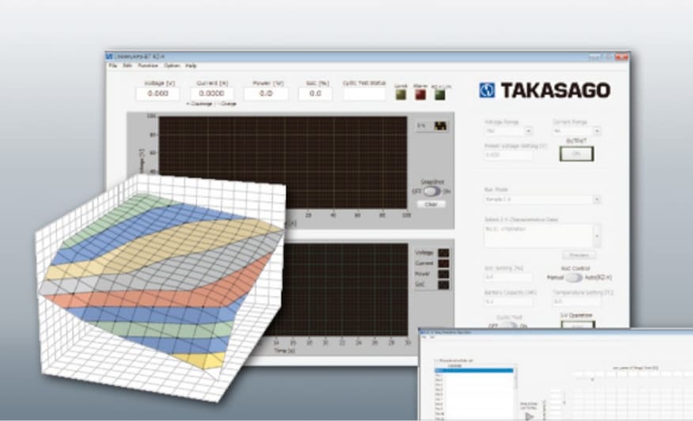Image resolution: width=693 pixels, height=421 pixels.
Task: Click the SoC [%] readout field
Action: (315, 93)
